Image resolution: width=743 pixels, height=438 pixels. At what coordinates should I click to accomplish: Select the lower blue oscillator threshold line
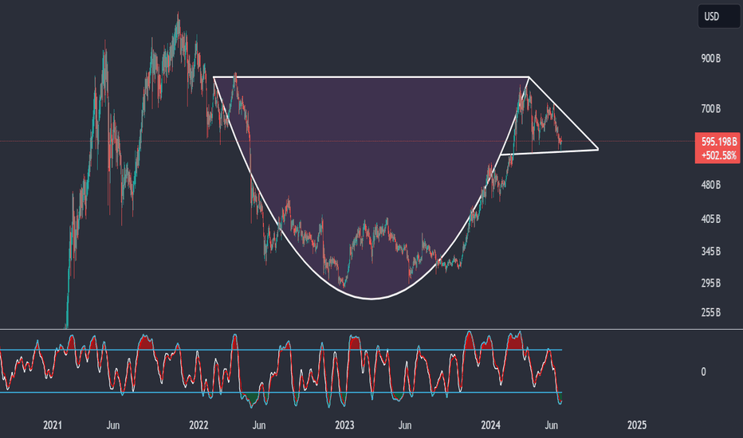281,393
